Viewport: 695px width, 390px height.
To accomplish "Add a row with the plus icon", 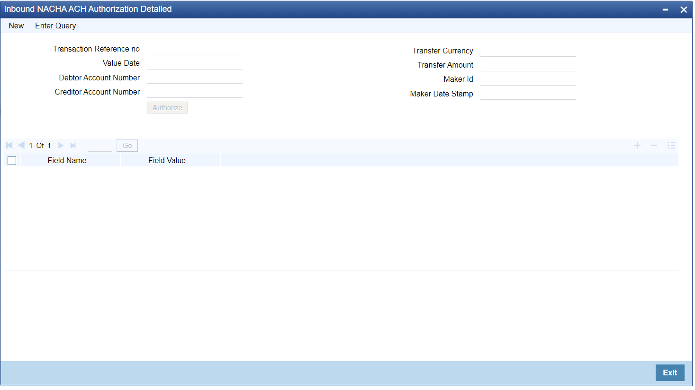I will click(638, 146).
